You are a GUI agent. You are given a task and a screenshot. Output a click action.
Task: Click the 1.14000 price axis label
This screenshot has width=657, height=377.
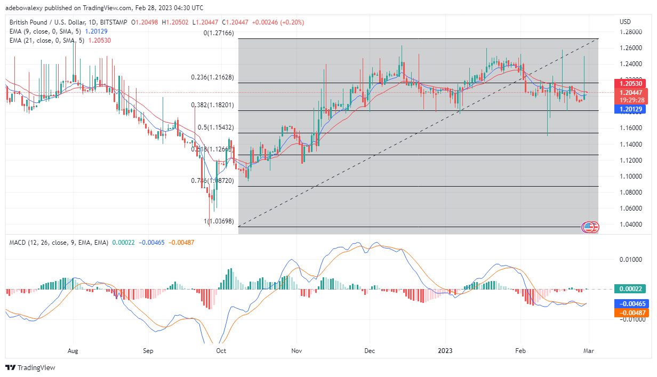tap(630, 144)
